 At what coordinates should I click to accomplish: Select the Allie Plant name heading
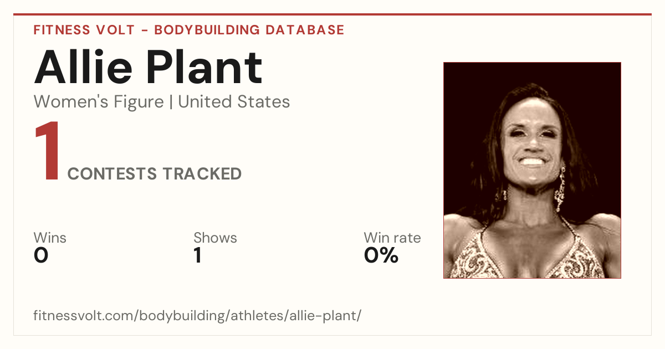pyautogui.click(x=148, y=67)
